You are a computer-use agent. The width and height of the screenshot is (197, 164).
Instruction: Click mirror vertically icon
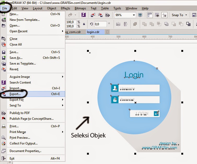[x=125, y=24]
